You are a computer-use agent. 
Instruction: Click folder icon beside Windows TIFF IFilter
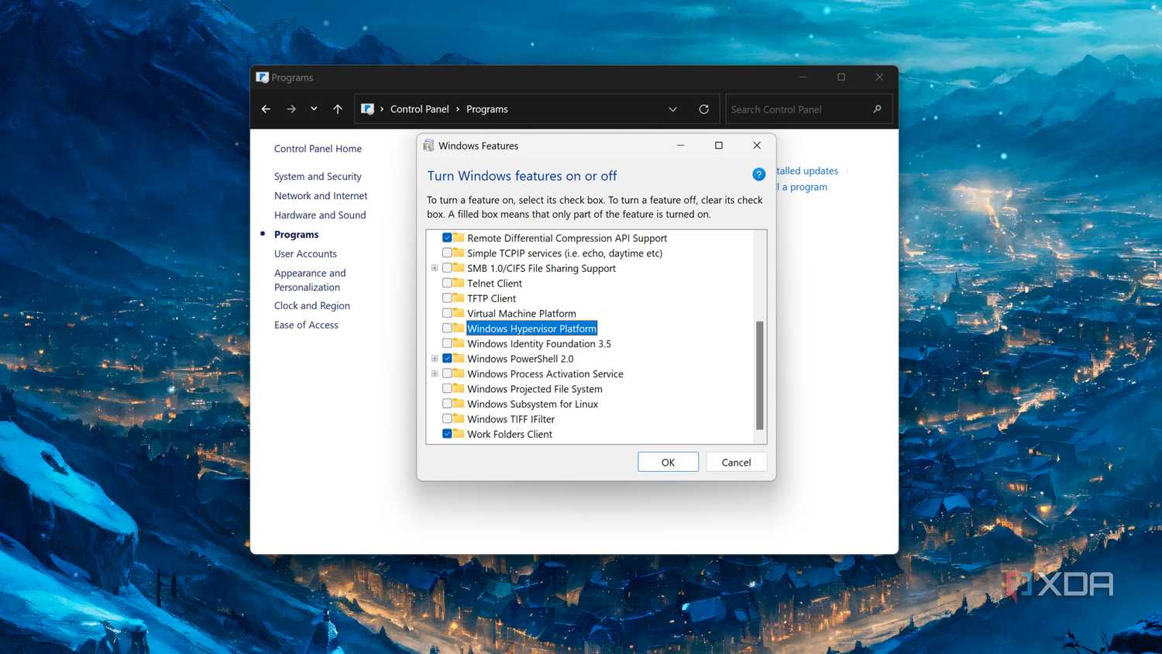(x=459, y=419)
